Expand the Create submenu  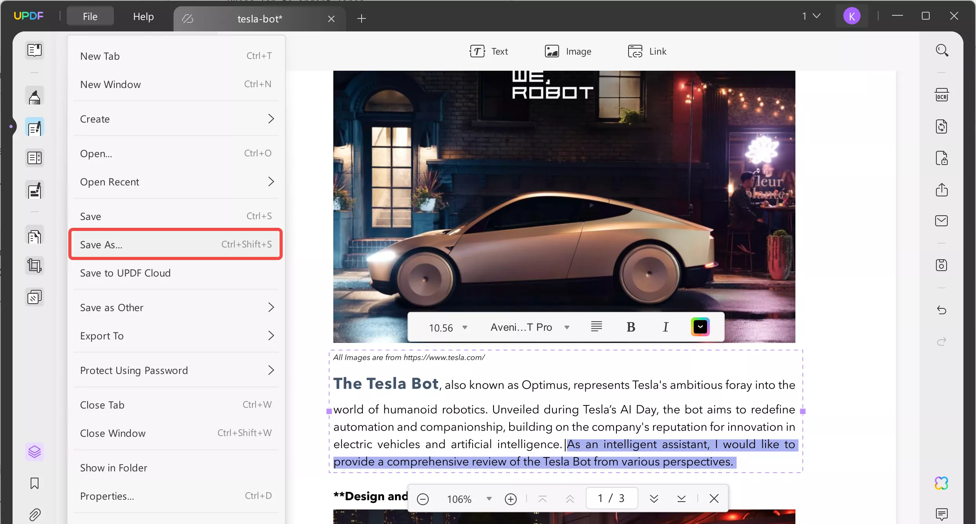tap(176, 119)
